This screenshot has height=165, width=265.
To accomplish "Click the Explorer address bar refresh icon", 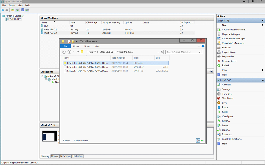I will click(x=162, y=52).
